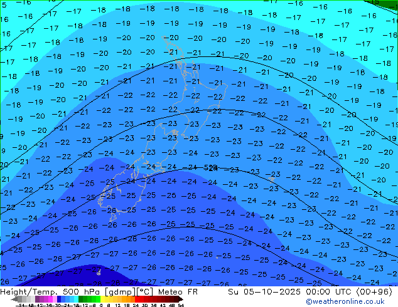Image resolution: width=398 pixels, height=307 pixels.
Task: Pick the cyan -18 legend swatch
Action: tap(76, 299)
